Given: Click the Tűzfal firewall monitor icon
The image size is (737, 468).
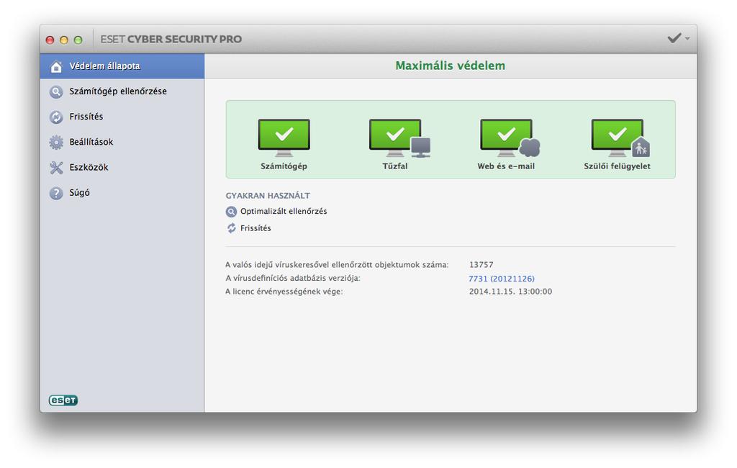Looking at the screenshot, I should [399, 138].
